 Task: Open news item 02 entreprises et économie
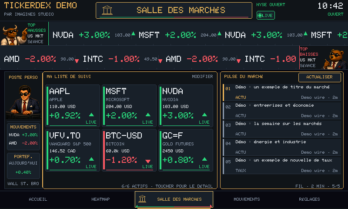coord(282,111)
